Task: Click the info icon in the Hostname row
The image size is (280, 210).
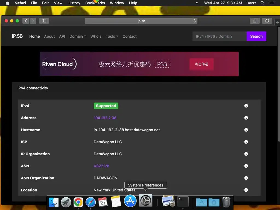Action: click(246, 130)
